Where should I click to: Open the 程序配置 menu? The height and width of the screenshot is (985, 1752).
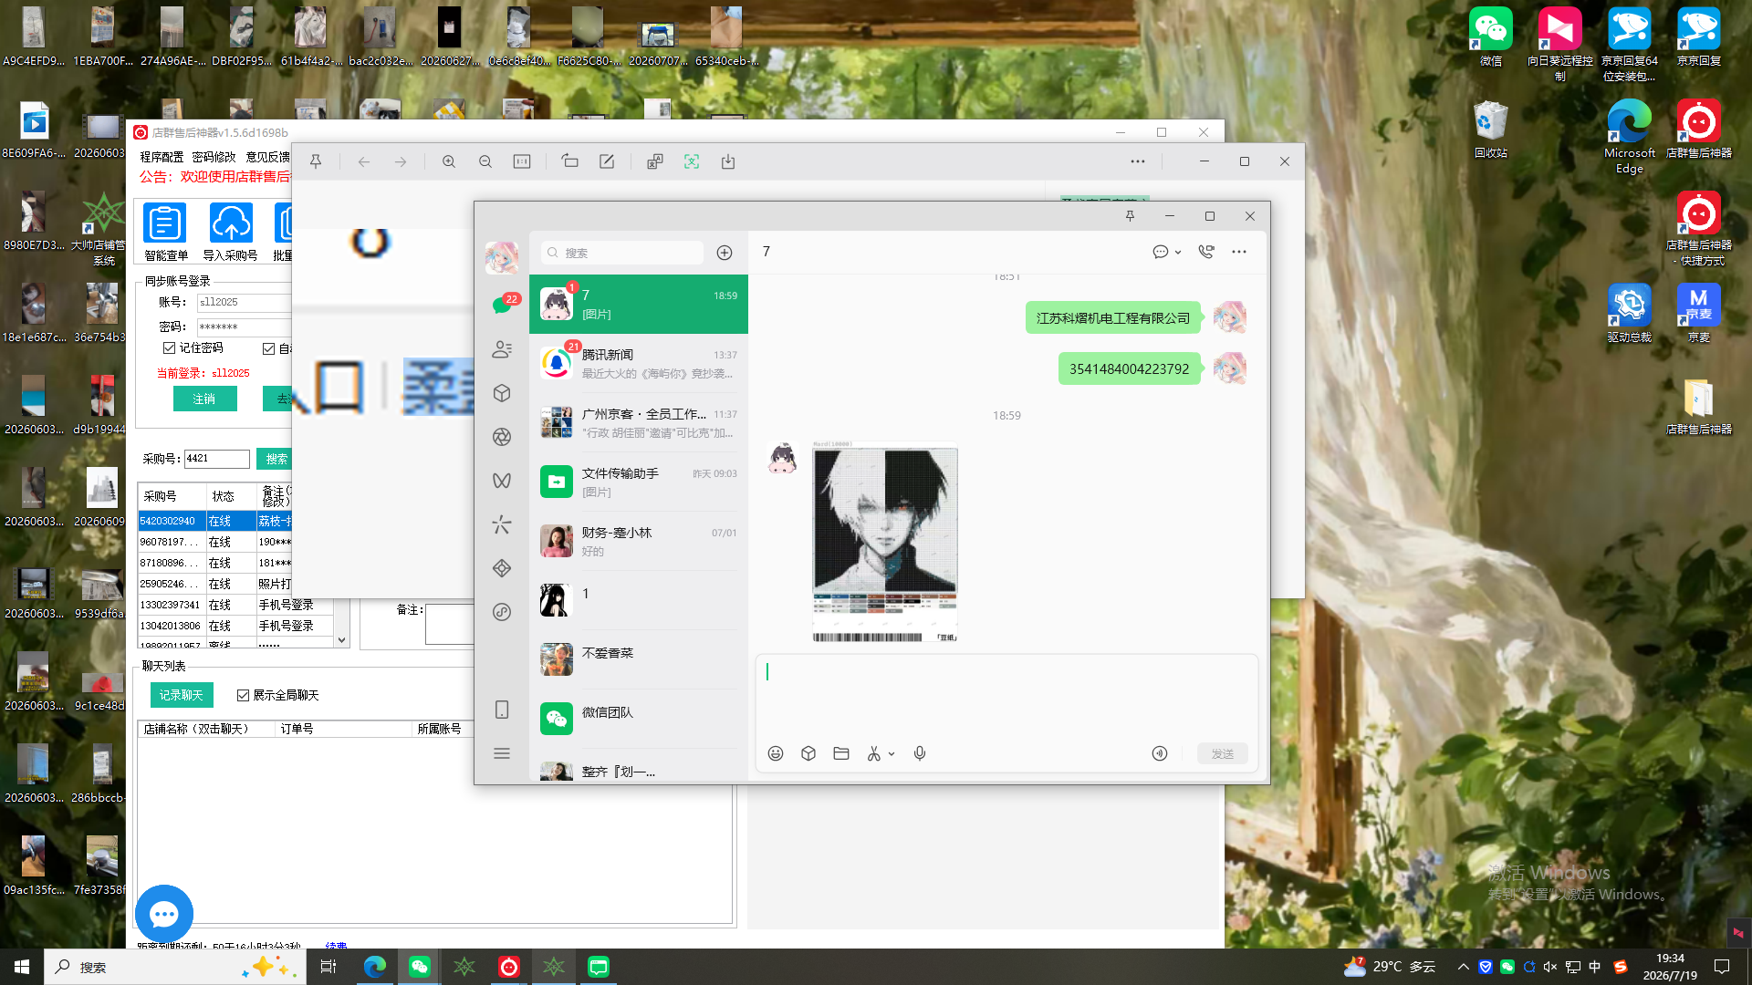[x=162, y=157]
